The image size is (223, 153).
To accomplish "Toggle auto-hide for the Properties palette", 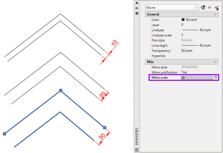I will (x=137, y=8).
